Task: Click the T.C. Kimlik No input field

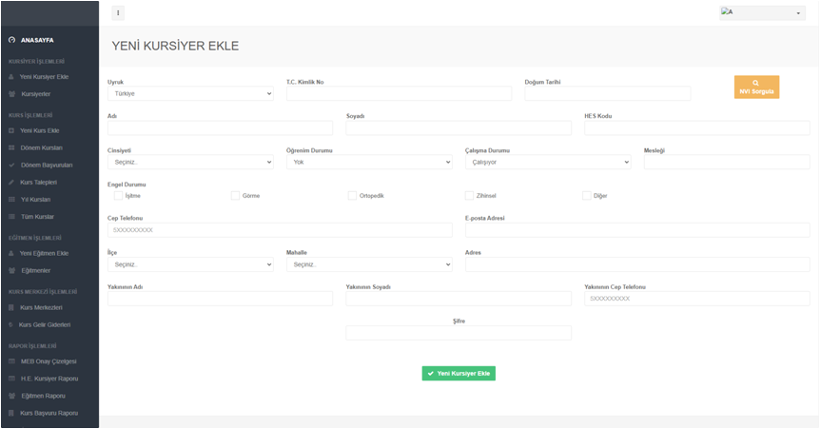Action: pyautogui.click(x=399, y=93)
